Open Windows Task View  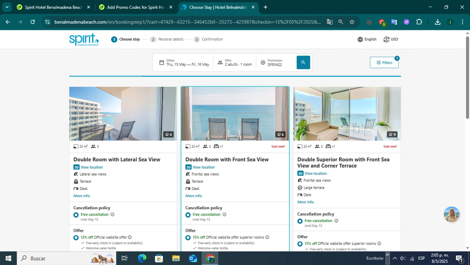124,258
